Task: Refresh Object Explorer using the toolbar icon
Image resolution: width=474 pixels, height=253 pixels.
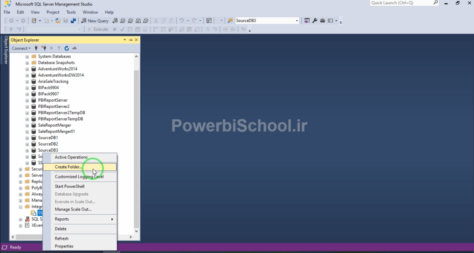Action: click(67, 48)
